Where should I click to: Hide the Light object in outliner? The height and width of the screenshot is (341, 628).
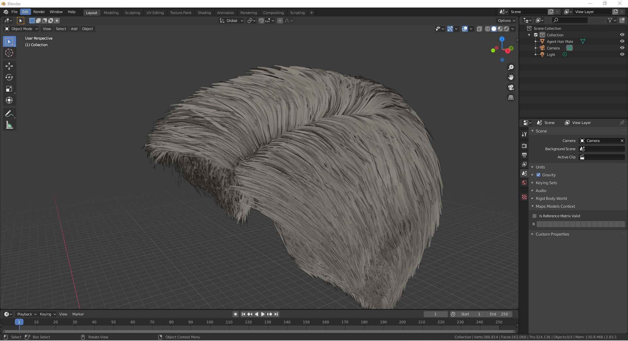pyautogui.click(x=622, y=55)
